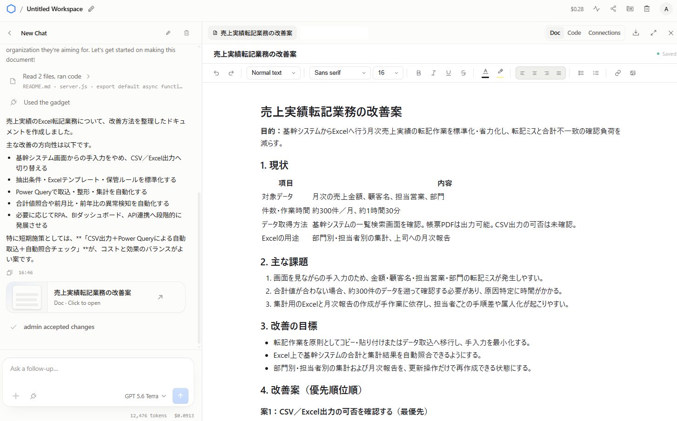The image size is (677, 421).
Task: Click the chat panel scrollbar
Action: tap(199, 267)
